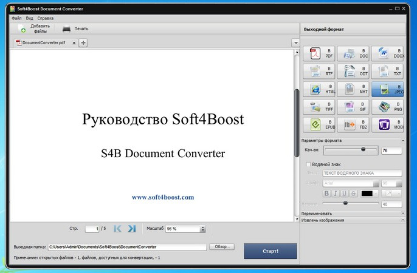Click the Добавить файлы toolbar button

(x=34, y=29)
